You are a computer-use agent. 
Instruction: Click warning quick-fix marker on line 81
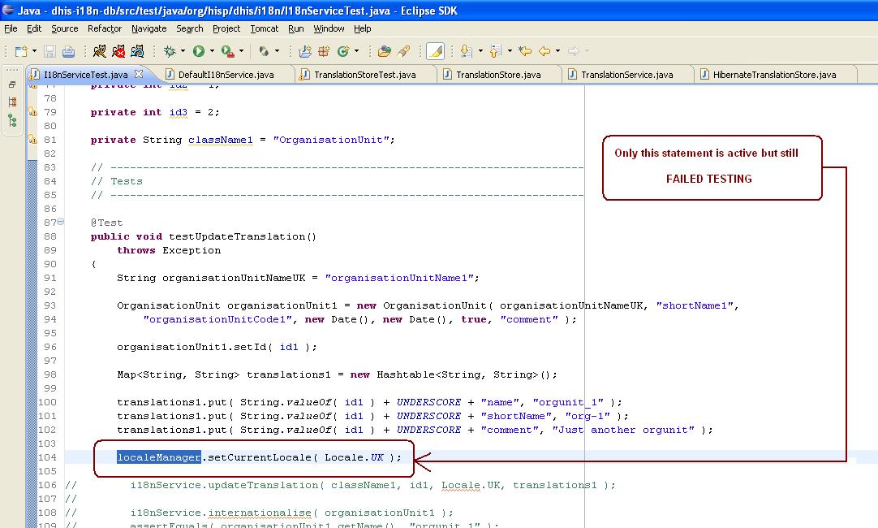tap(32, 140)
